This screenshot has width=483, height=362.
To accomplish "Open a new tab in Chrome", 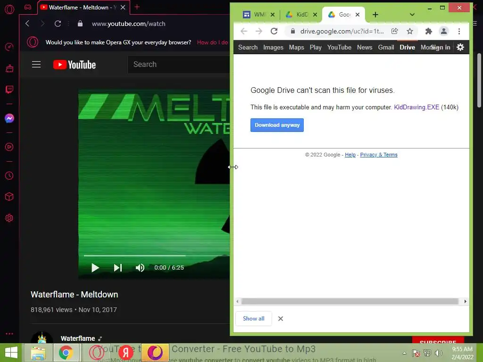I will tap(375, 15).
